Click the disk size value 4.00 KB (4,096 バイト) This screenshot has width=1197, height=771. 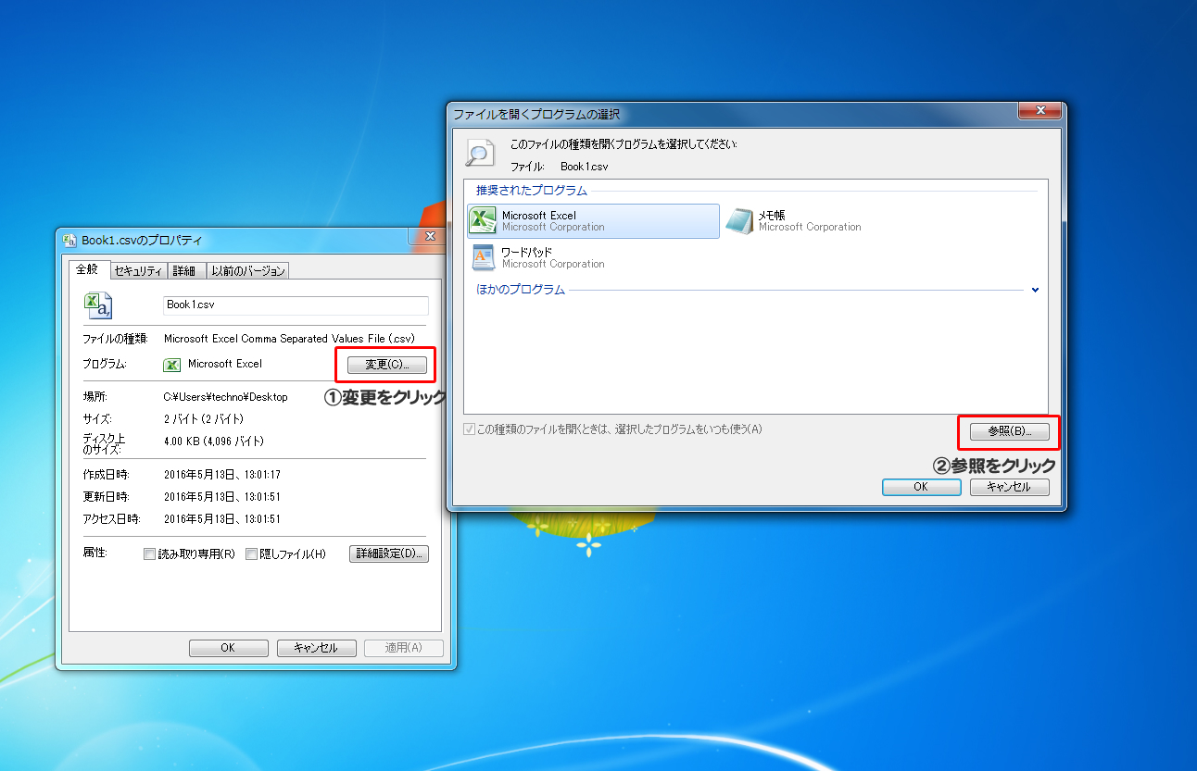click(213, 441)
